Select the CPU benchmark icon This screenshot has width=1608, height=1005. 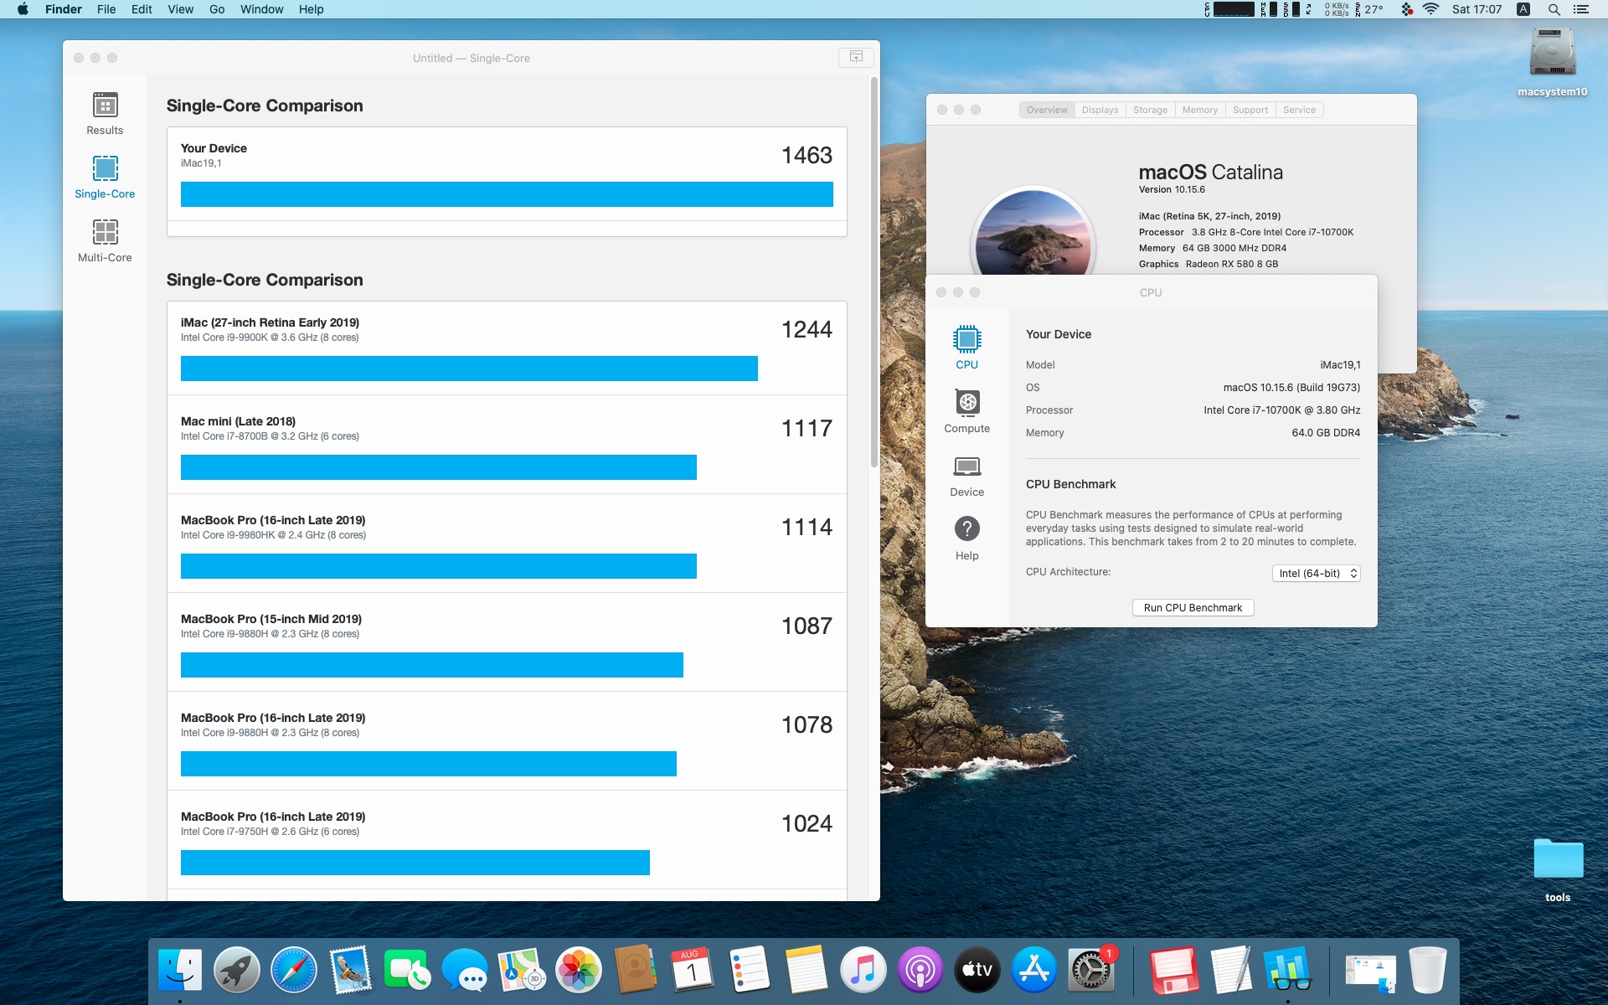966,339
